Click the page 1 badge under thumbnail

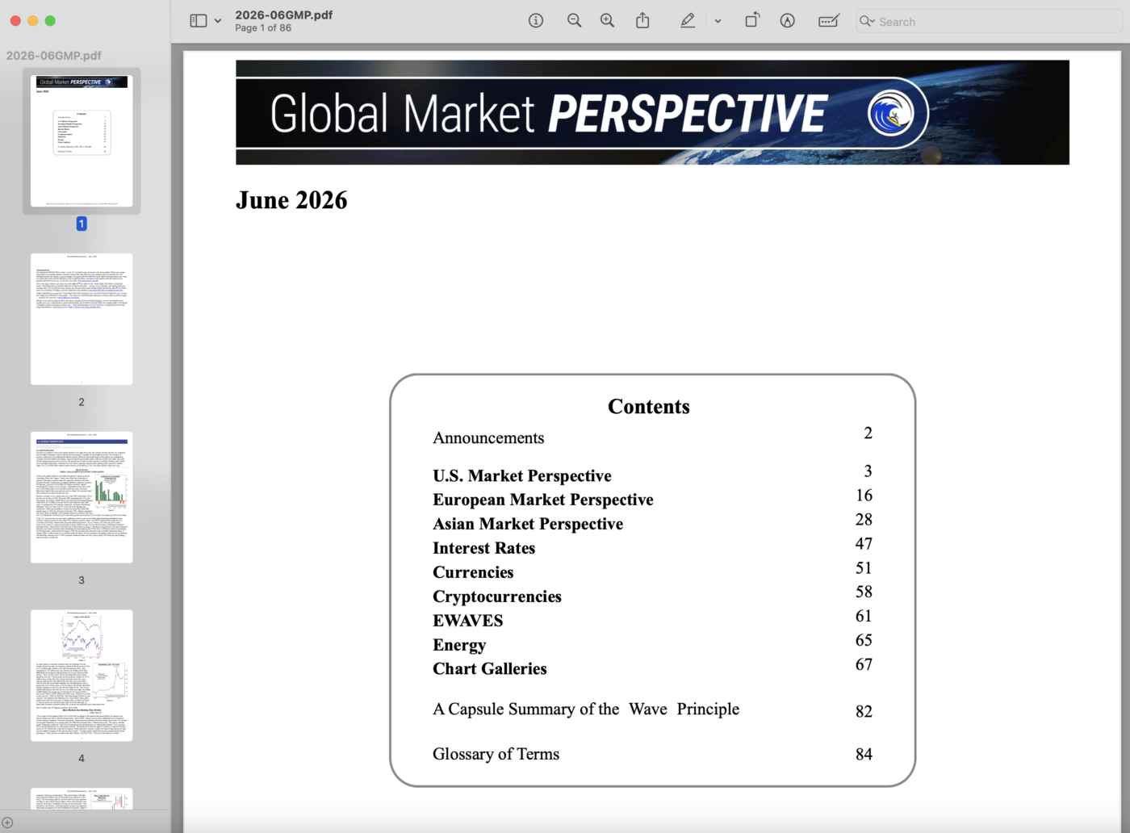[x=82, y=224]
